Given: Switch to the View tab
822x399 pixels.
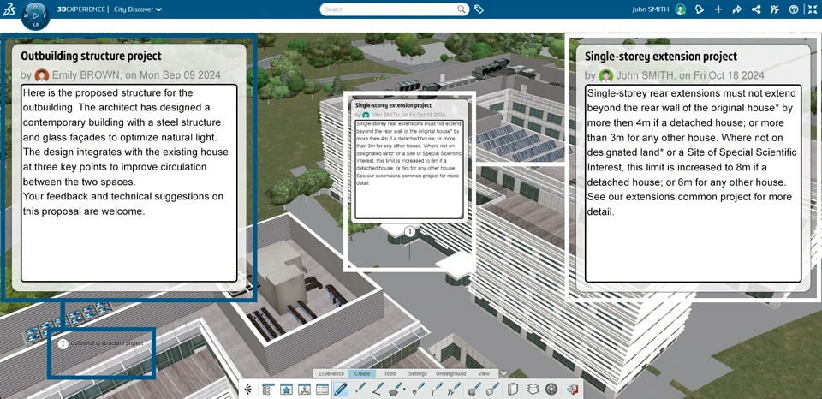Looking at the screenshot, I should [484, 374].
